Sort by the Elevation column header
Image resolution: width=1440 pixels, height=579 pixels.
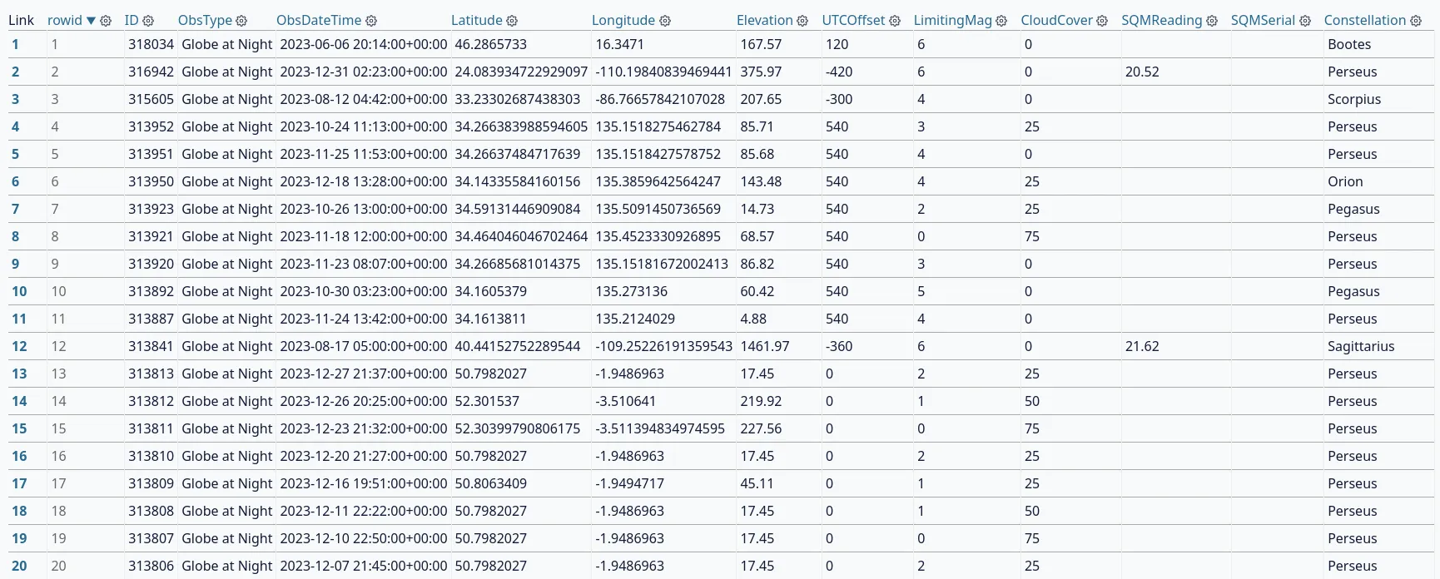[x=765, y=20]
